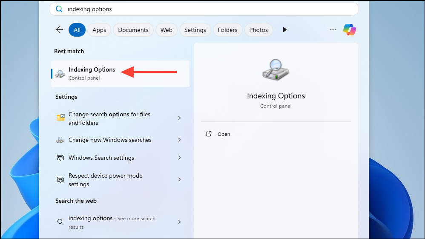Expand the Change how Windows searches chevron

coord(179,140)
